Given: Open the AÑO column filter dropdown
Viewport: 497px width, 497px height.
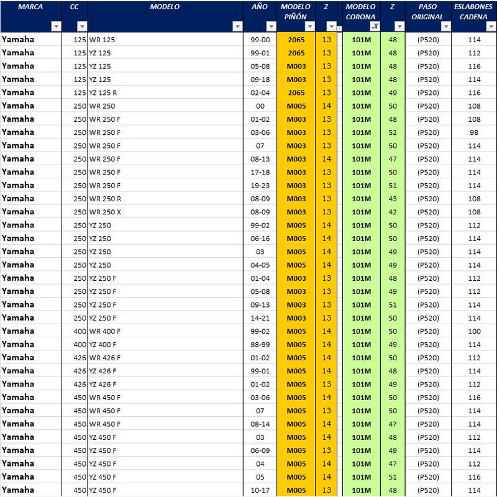Looking at the screenshot, I should click(x=271, y=26).
